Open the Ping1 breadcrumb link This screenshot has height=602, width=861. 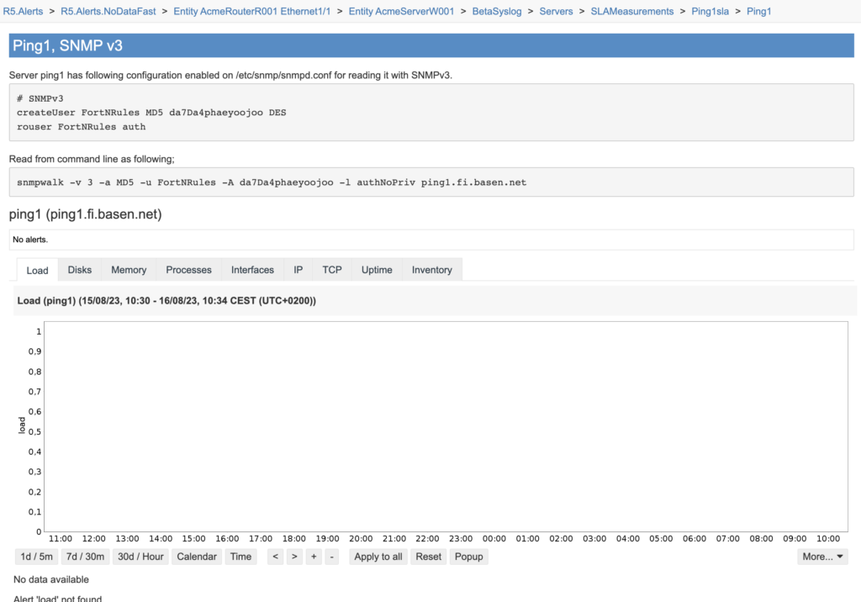(759, 11)
